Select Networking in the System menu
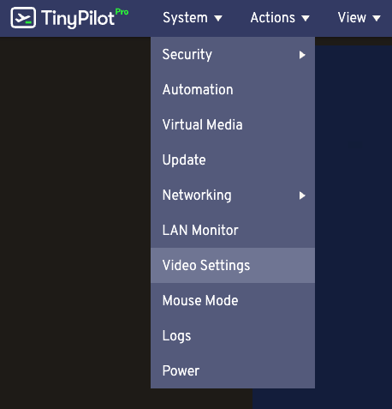This screenshot has width=392, height=409. (233, 195)
